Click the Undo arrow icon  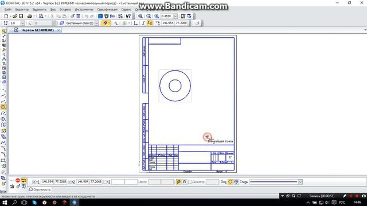[87, 16]
